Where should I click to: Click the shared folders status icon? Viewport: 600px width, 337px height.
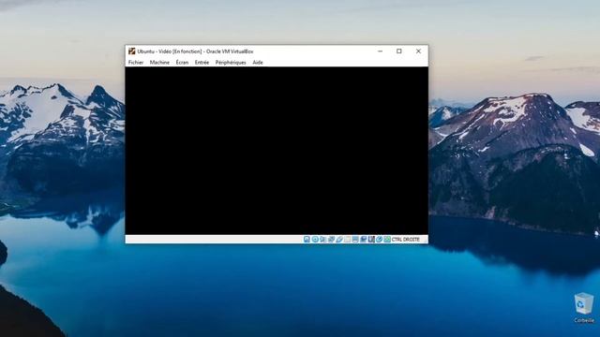(x=347, y=240)
